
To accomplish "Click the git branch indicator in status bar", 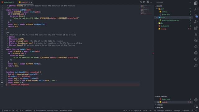I will coord(5,111).
